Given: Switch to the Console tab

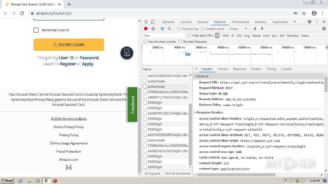Looking at the screenshot, I should (x=186, y=22).
